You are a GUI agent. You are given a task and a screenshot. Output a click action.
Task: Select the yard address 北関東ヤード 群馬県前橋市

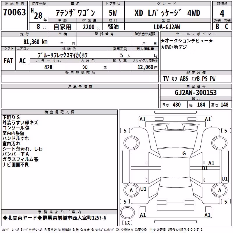tap(54, 218)
